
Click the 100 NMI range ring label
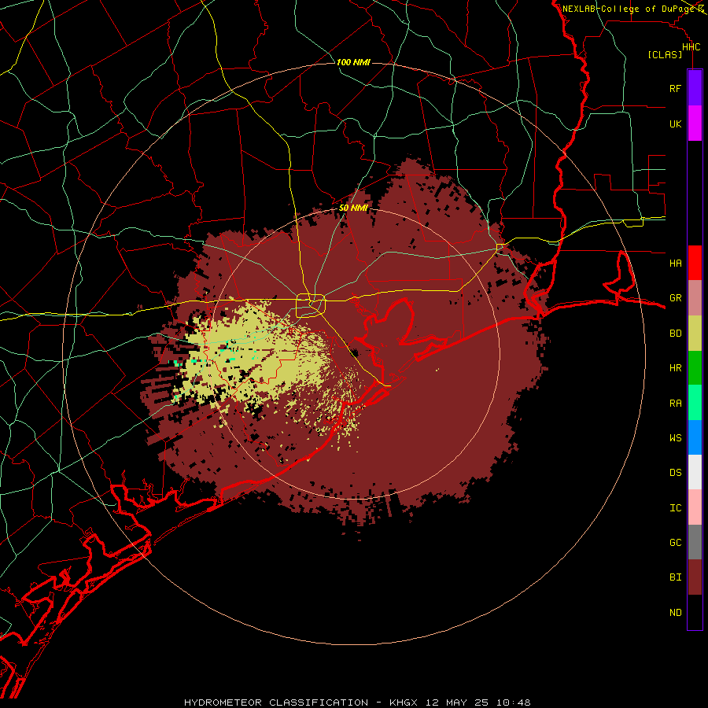(353, 62)
